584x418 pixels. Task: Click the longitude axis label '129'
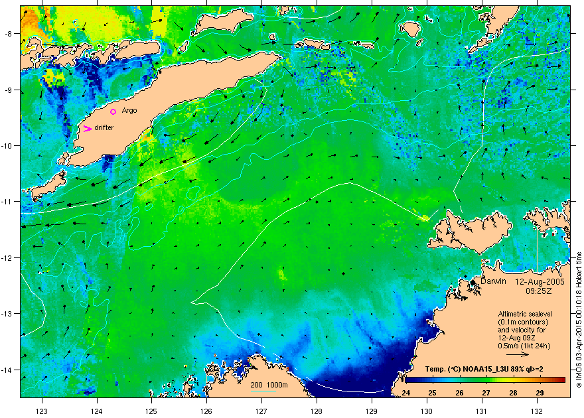372,411
